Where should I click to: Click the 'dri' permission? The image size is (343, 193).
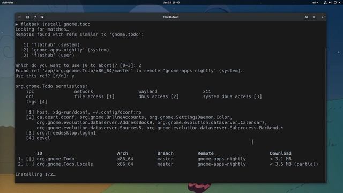point(30,96)
